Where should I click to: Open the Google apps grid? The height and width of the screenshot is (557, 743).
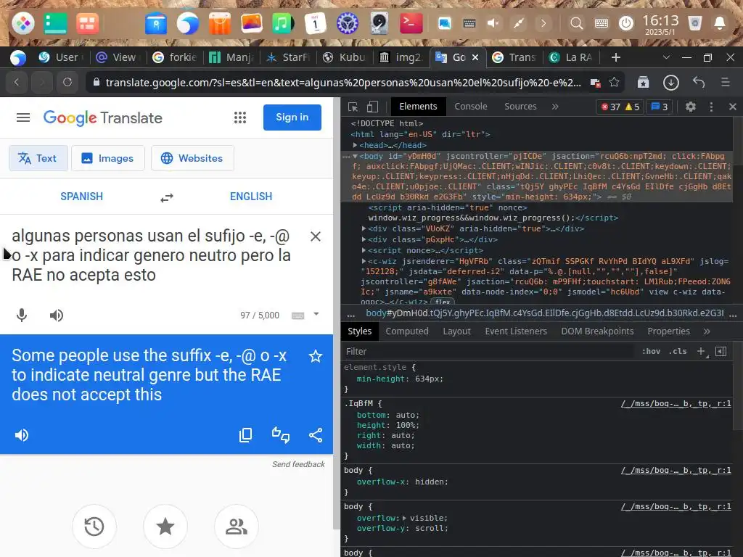[x=239, y=117]
